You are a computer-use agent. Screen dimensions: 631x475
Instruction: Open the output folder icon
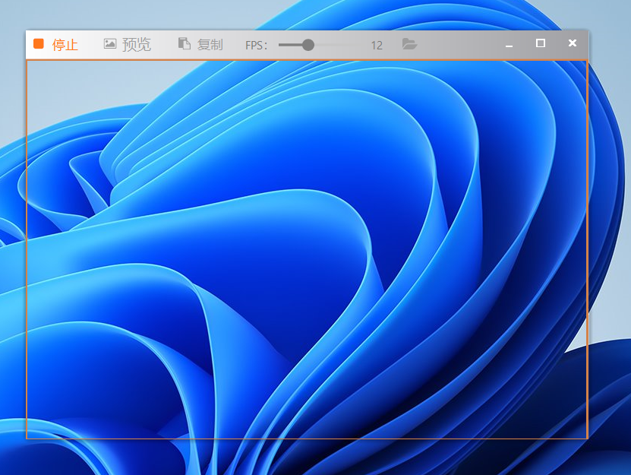tap(409, 44)
